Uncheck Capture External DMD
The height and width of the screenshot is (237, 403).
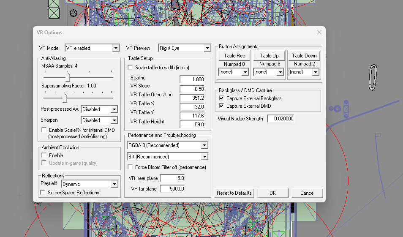tap(221, 106)
